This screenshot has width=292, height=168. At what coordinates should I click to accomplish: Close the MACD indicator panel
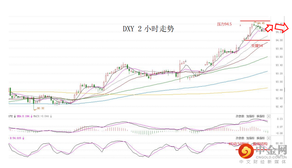(268, 116)
